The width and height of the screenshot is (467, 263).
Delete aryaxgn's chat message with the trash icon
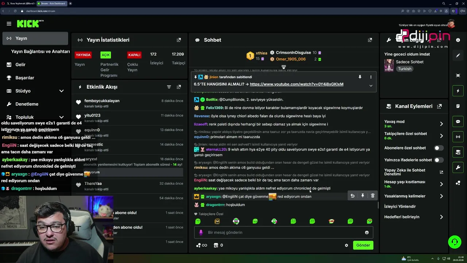tap(373, 196)
